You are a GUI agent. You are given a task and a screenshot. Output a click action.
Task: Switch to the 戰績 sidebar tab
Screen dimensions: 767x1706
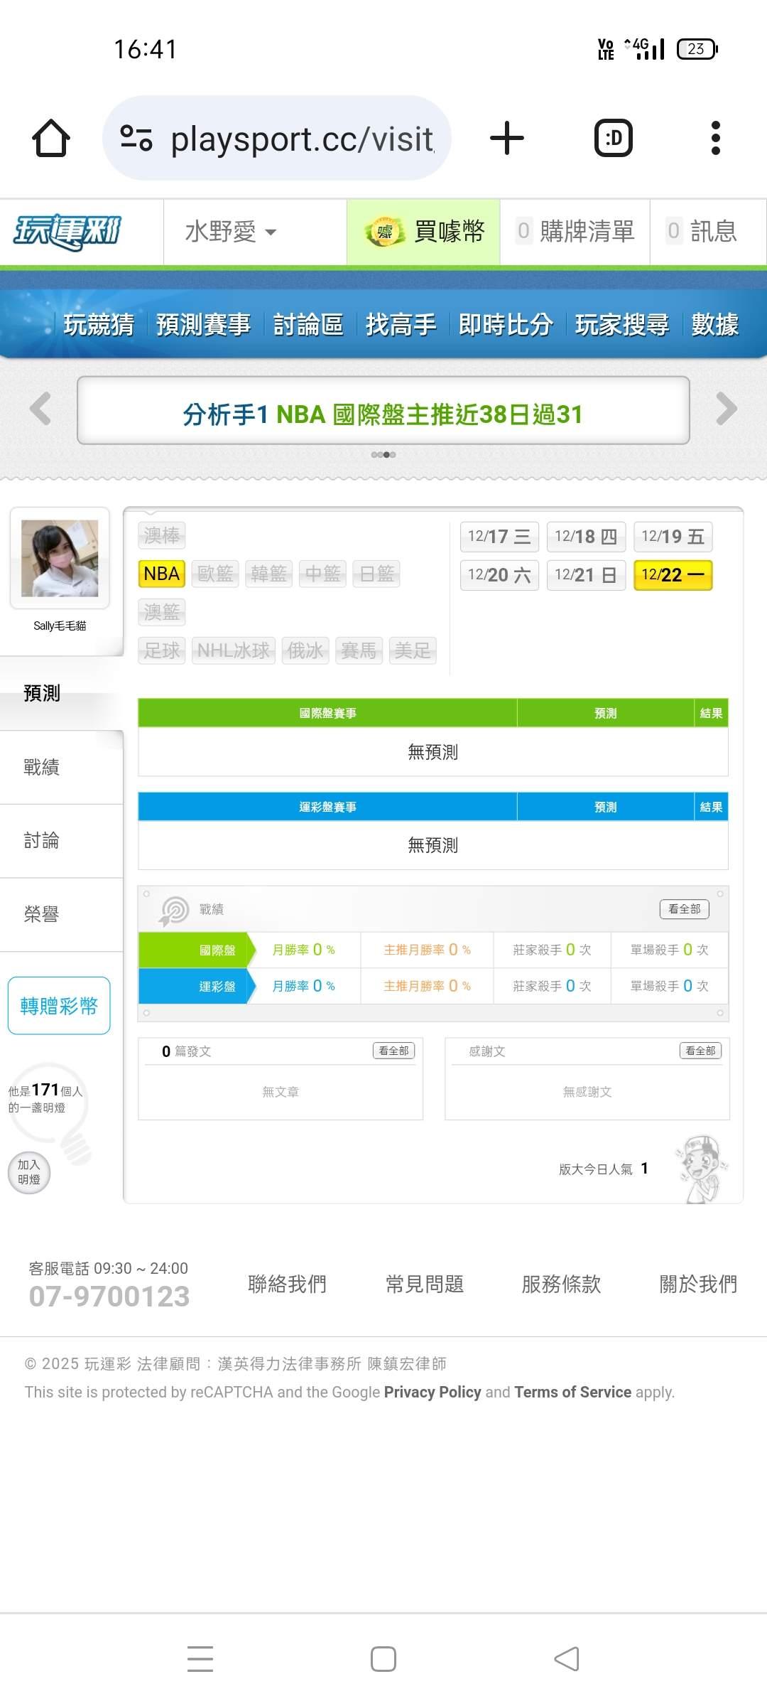pyautogui.click(x=42, y=767)
